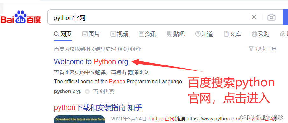288x123 pixels.
Task: Switch to the 贴吧 tab
Action: [x=176, y=34]
